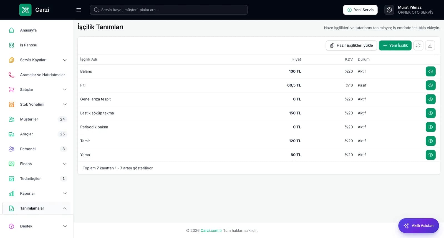Viewport: 444px width, 238px height.
Task: Click the Aramalar ve Hatırlatmalar phone icon
Action: [11, 75]
